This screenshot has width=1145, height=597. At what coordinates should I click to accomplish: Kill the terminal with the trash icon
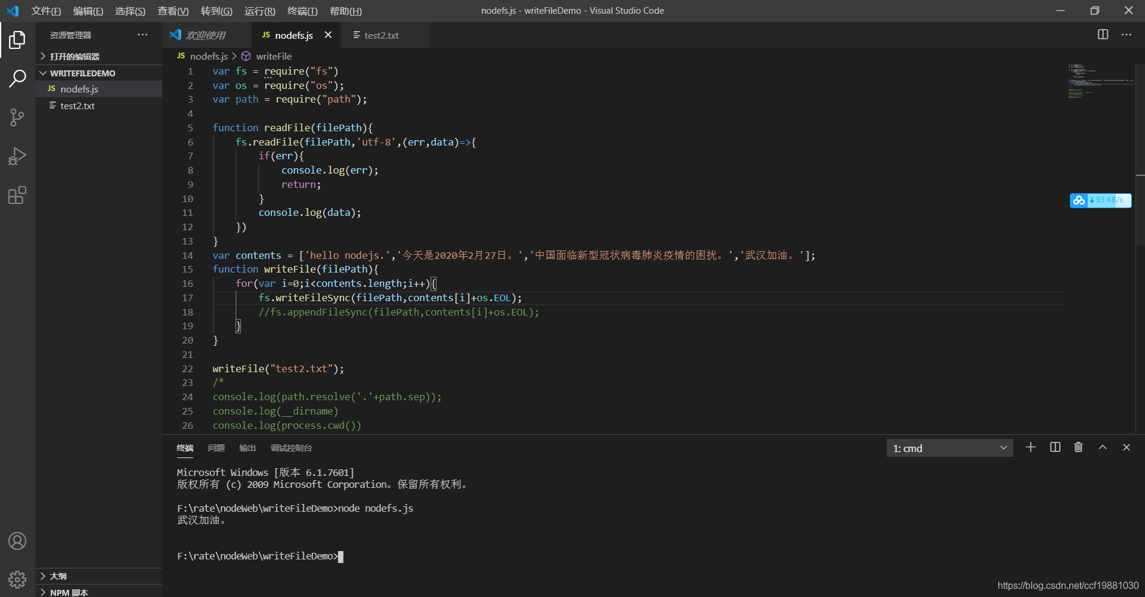click(x=1078, y=447)
